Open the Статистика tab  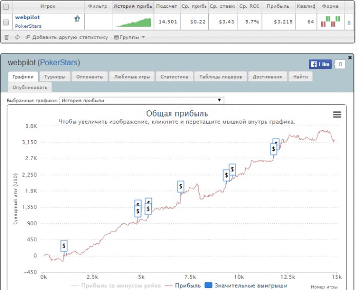click(174, 77)
